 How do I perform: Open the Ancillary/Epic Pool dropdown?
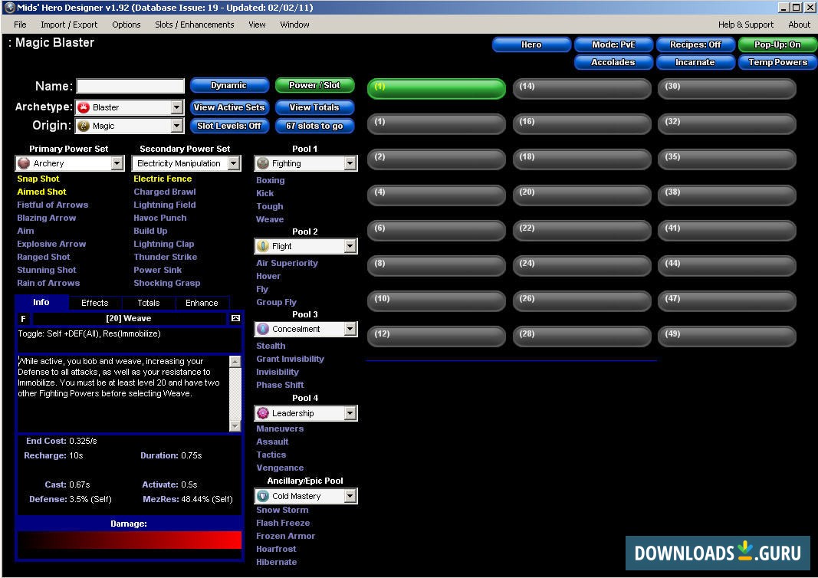(350, 496)
